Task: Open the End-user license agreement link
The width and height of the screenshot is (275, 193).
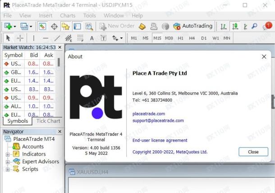Action: [160, 140]
